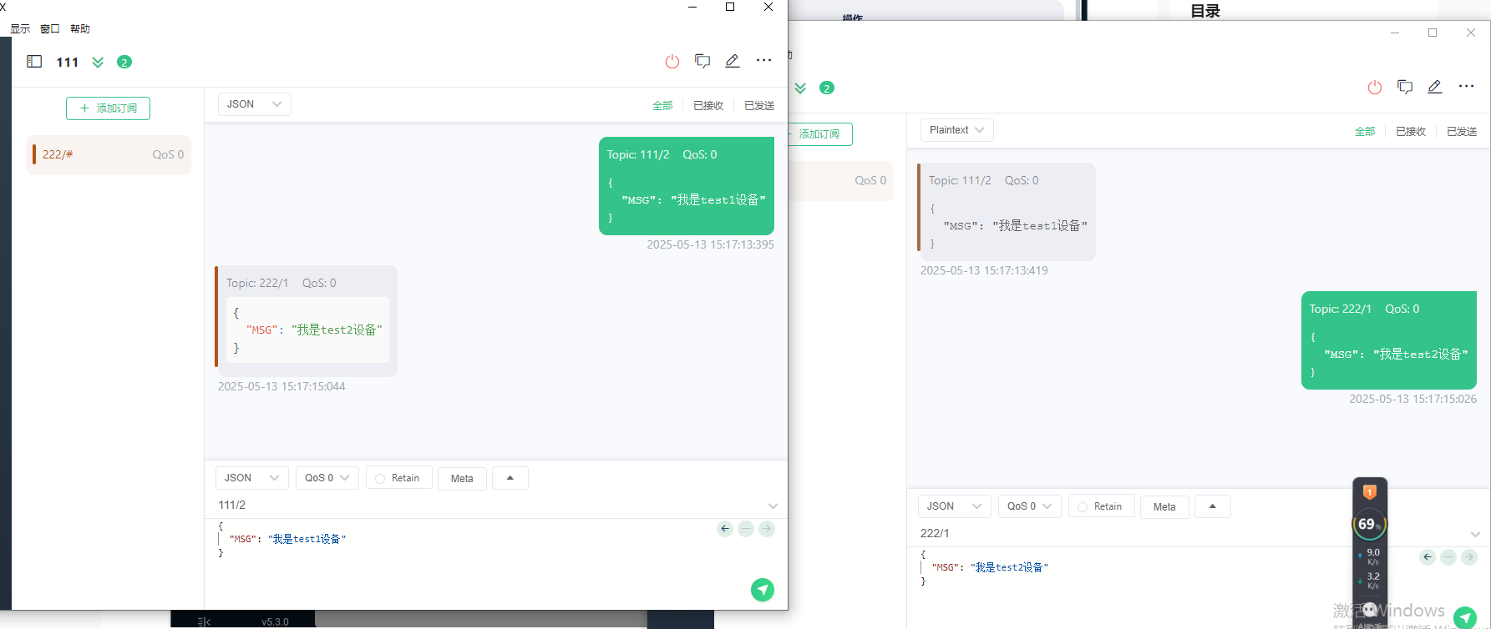
Task: Open JSON payload type dropdown in right publish bar
Action: pos(955,506)
